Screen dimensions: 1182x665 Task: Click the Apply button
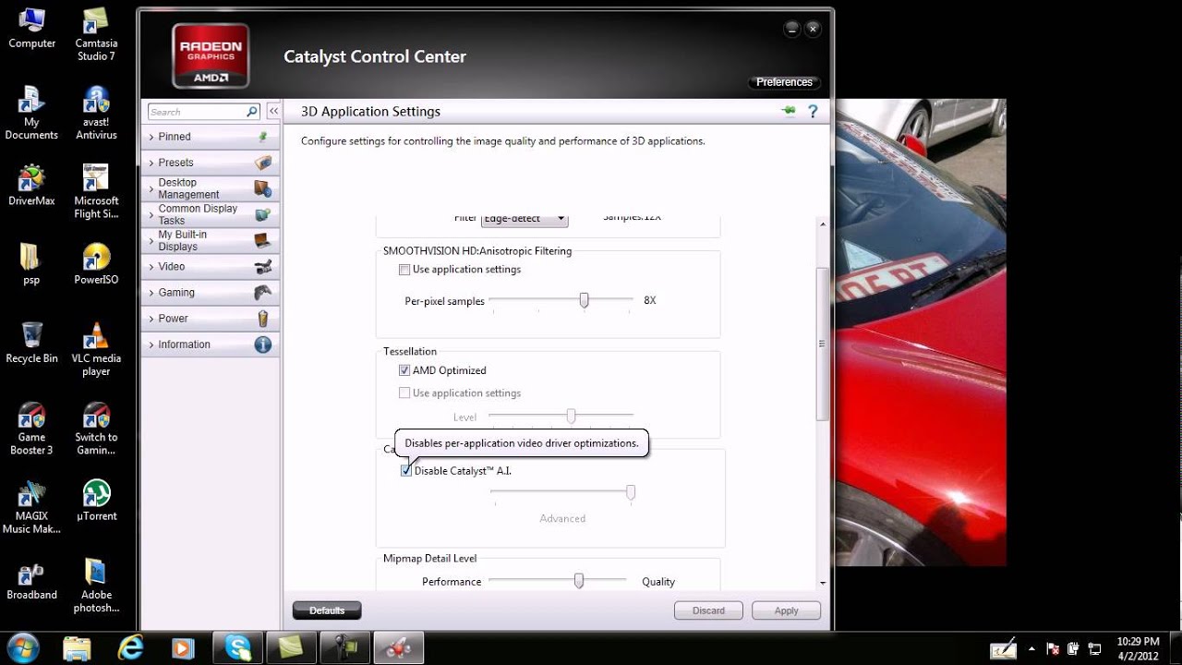tap(786, 611)
